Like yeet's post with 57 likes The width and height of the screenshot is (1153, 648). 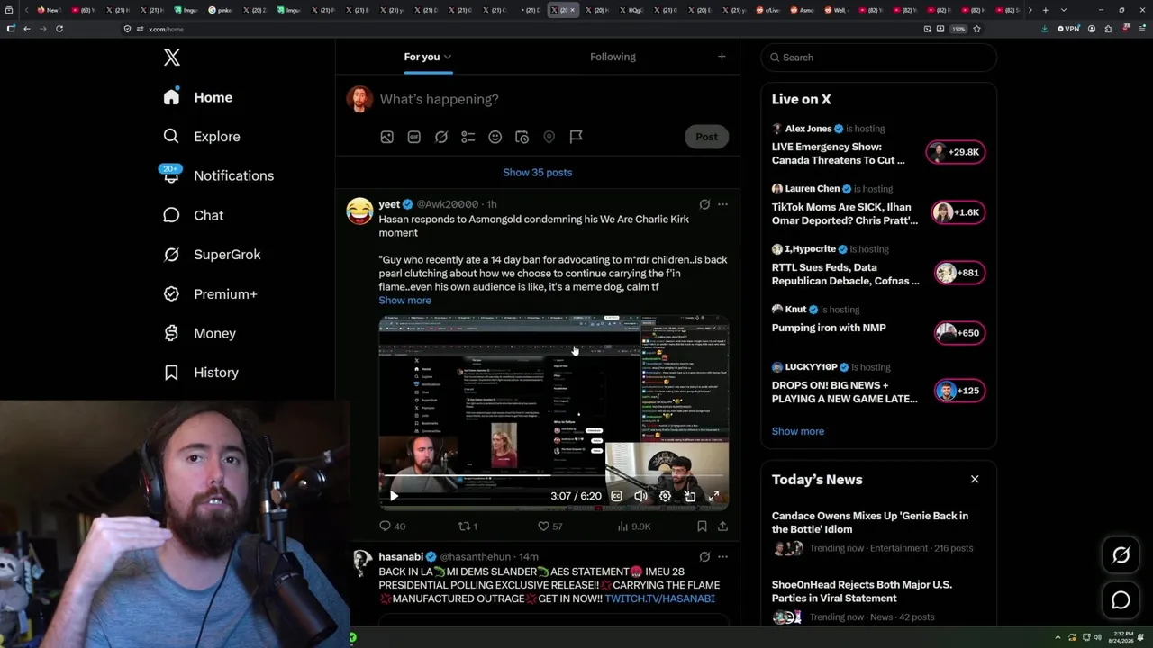point(549,526)
